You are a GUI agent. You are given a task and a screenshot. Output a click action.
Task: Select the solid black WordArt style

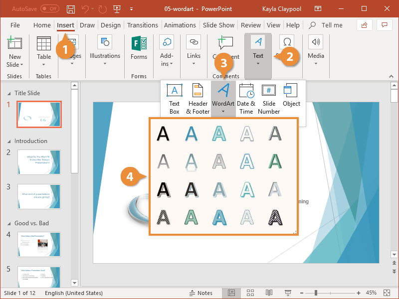click(x=163, y=134)
